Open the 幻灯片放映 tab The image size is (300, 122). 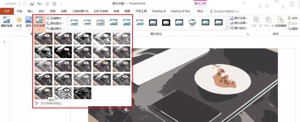click(101, 11)
